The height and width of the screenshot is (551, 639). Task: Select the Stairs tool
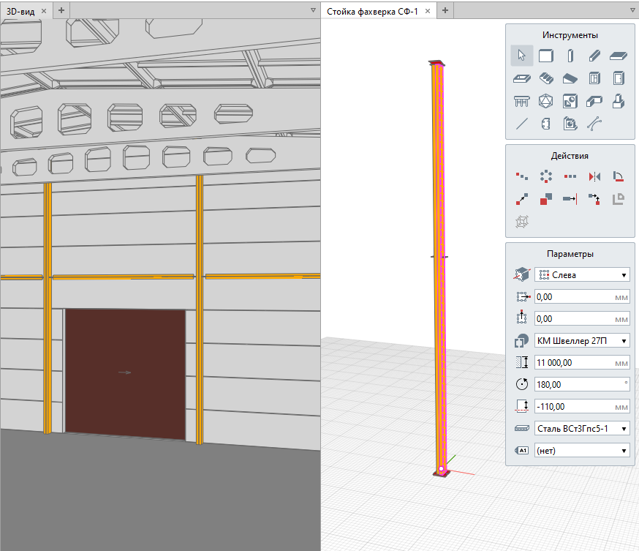point(545,78)
